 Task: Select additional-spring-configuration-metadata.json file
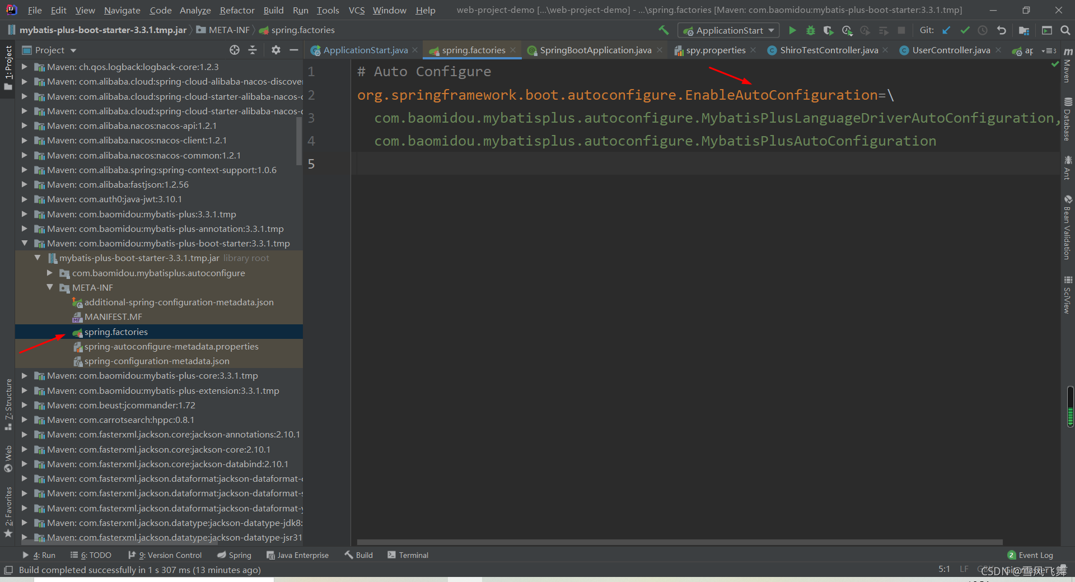point(179,302)
